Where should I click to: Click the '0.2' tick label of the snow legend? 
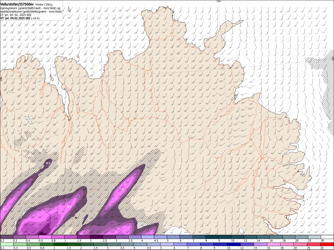click(2, 241)
